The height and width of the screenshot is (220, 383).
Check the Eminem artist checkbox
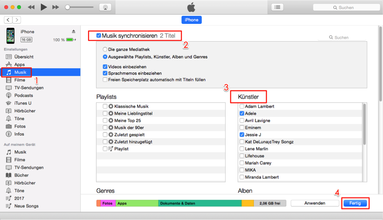pyautogui.click(x=242, y=128)
